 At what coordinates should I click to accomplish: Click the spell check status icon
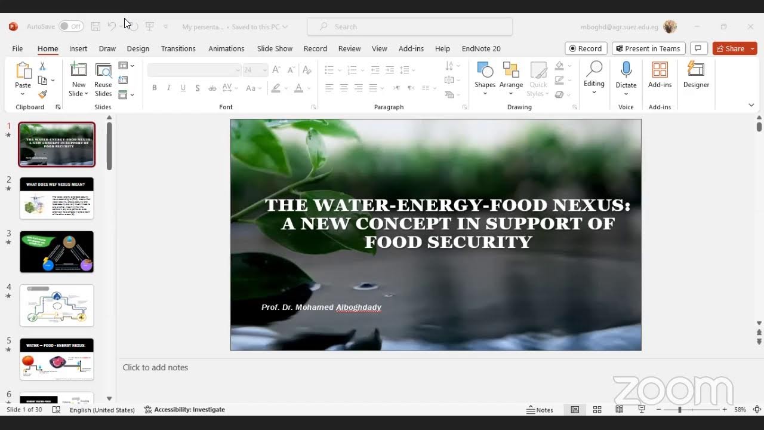[57, 410]
